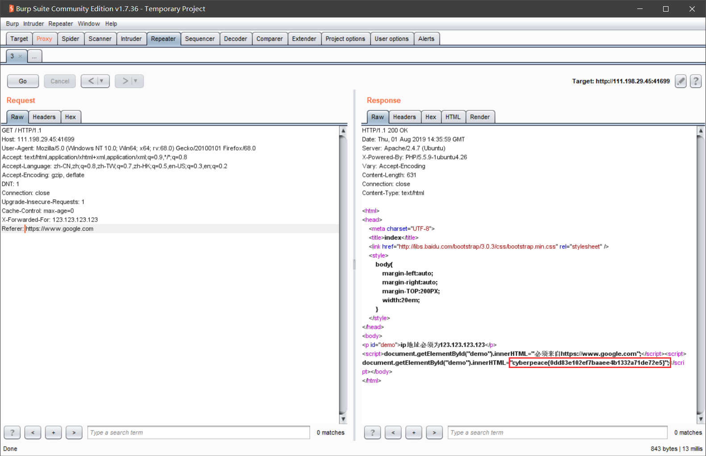Select the response Hex view tab

[x=431, y=117]
